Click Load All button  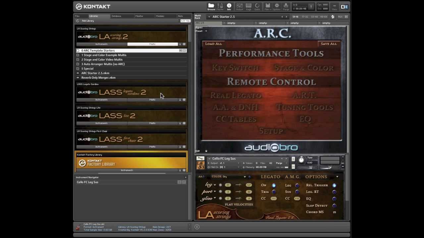213,44
